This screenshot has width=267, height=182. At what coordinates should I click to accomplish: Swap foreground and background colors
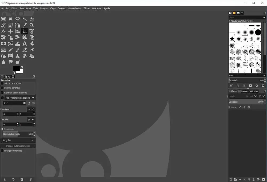coord(22,67)
